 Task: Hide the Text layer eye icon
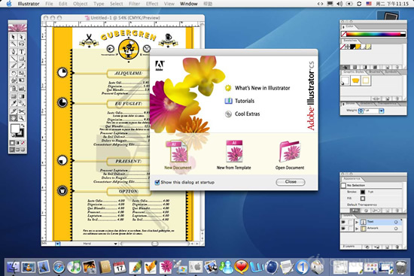[x=343, y=222]
